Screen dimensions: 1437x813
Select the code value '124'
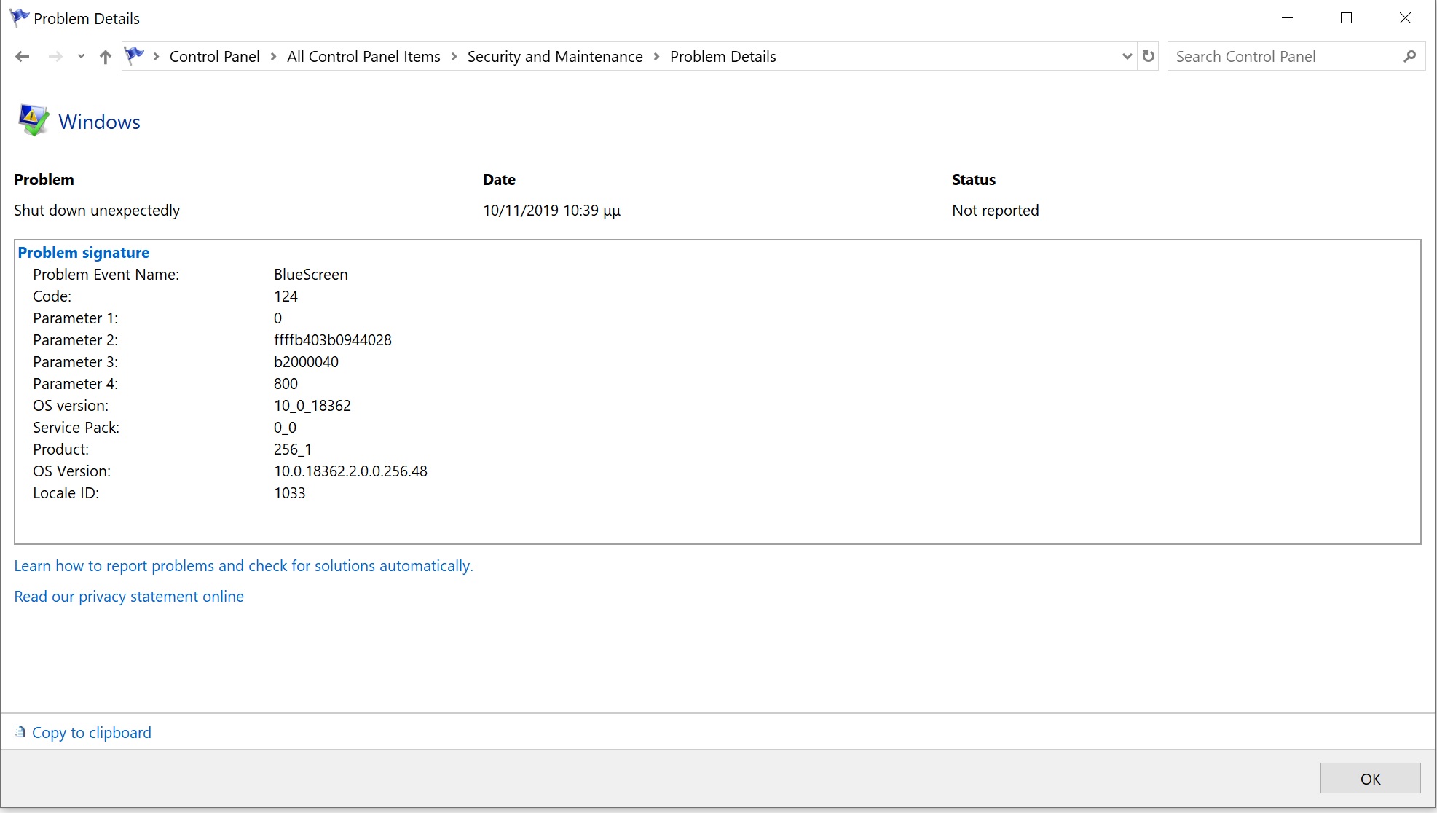point(286,296)
